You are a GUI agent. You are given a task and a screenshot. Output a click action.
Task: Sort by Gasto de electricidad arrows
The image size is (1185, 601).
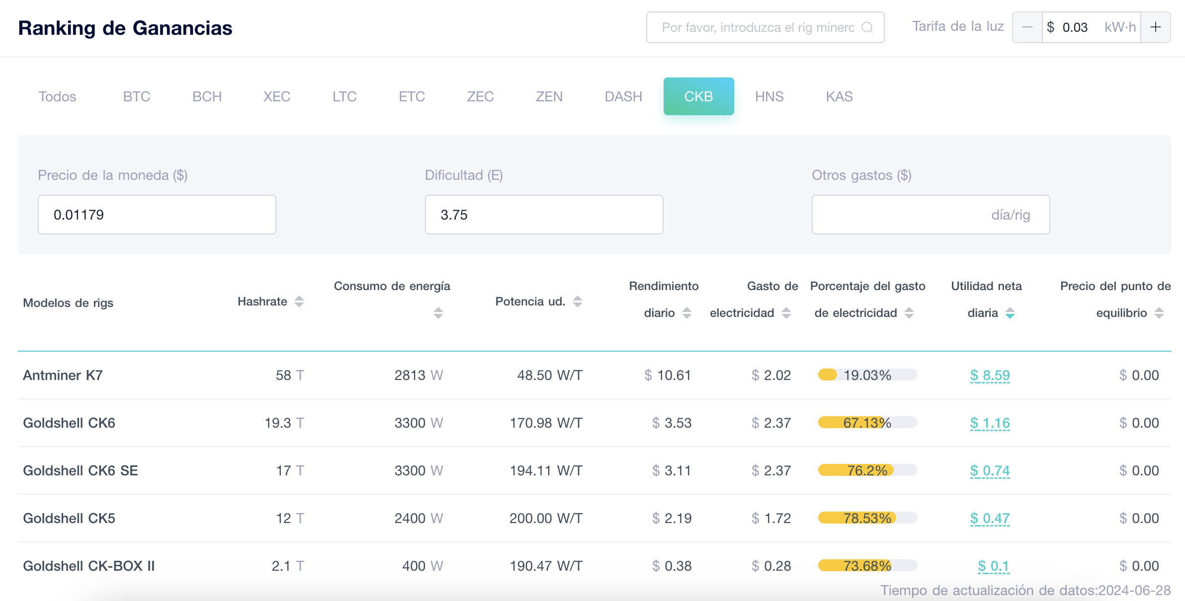[786, 313]
